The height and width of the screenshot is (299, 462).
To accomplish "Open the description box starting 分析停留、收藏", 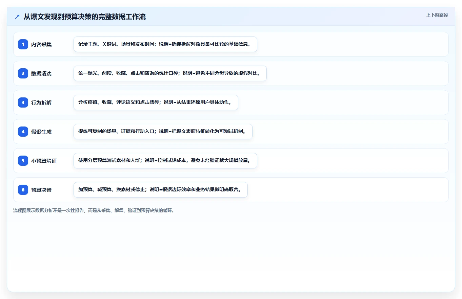I will [156, 102].
